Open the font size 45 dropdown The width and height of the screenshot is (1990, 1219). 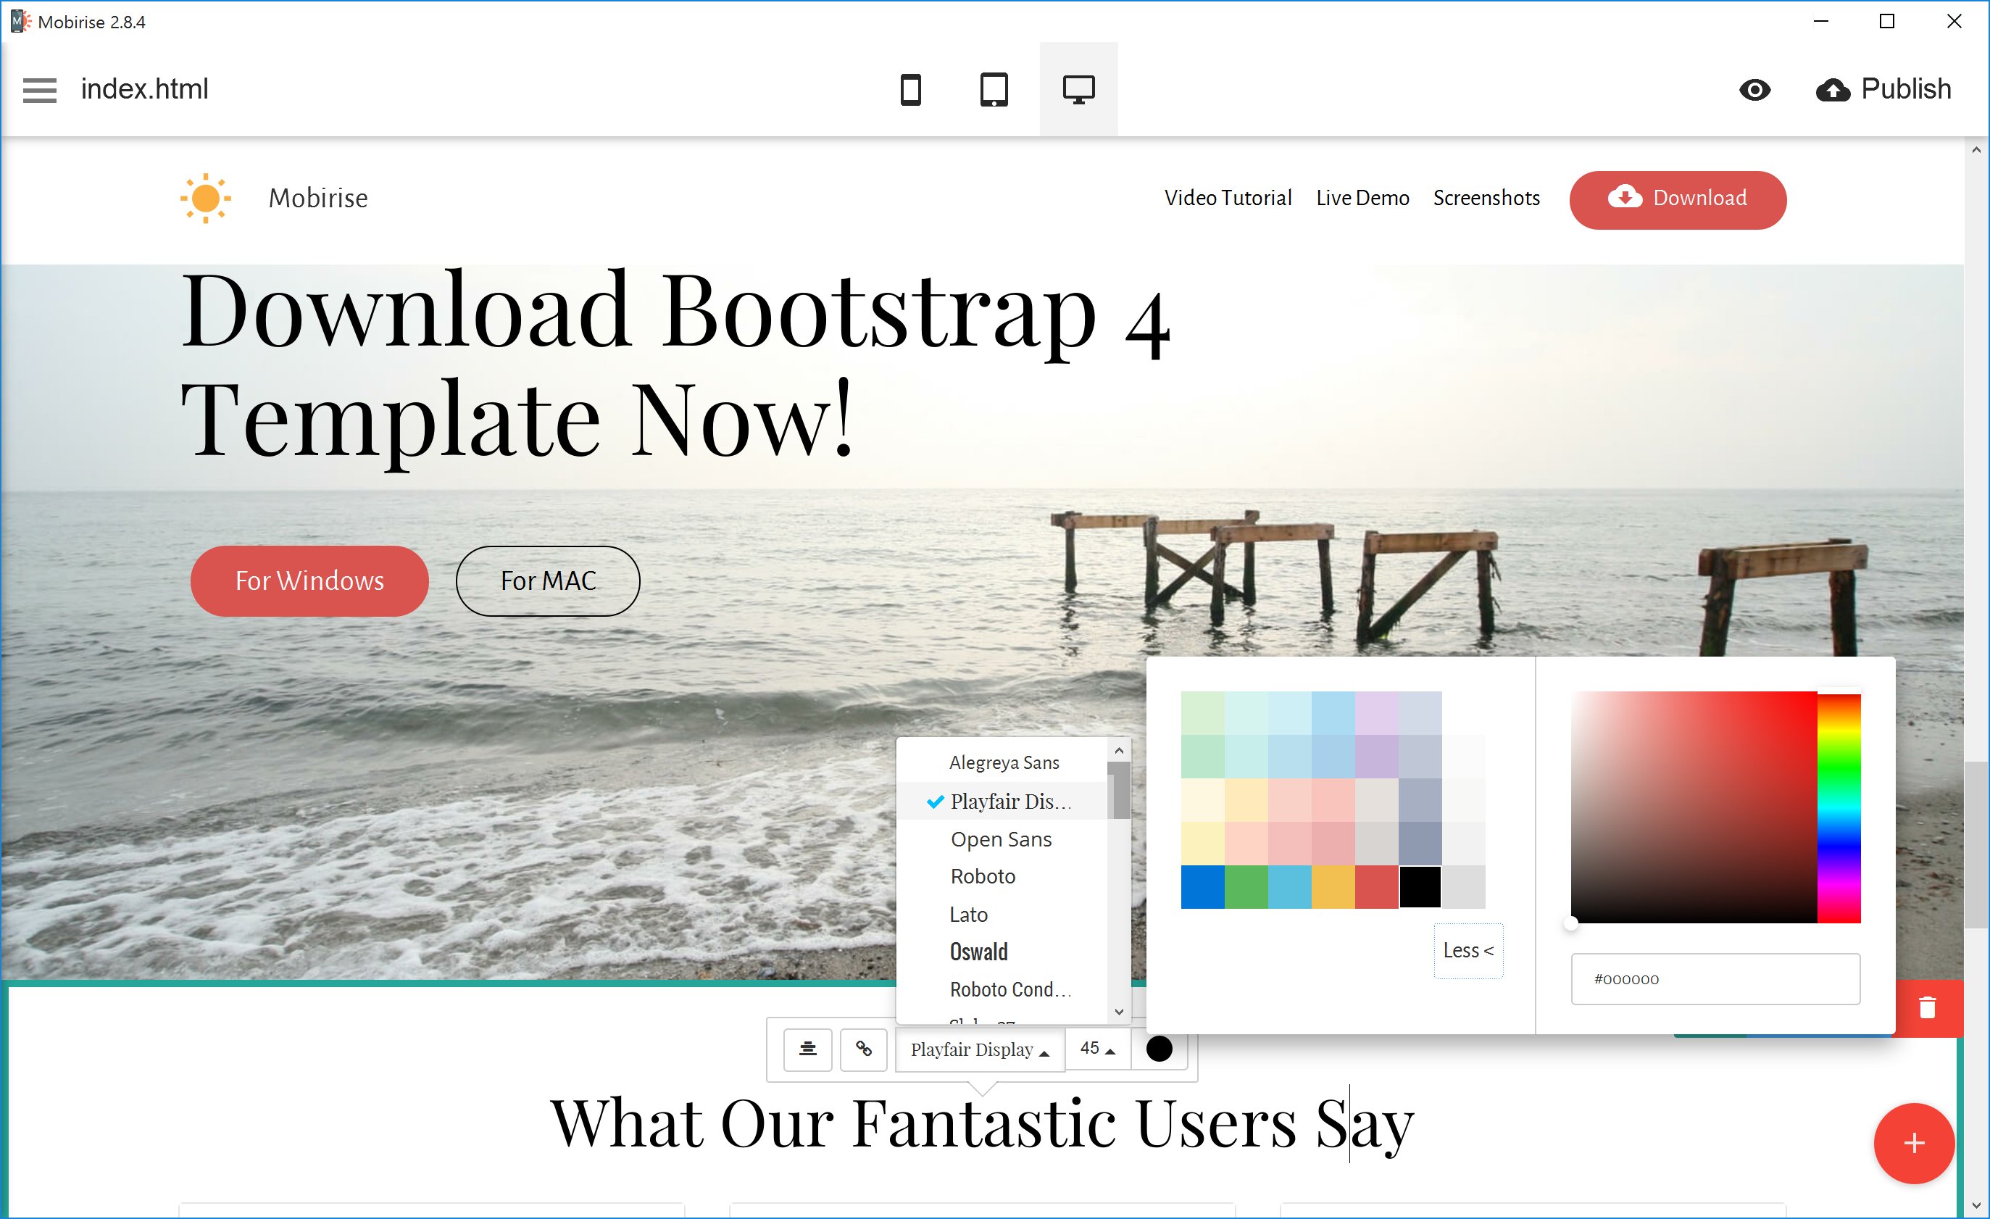(x=1096, y=1049)
